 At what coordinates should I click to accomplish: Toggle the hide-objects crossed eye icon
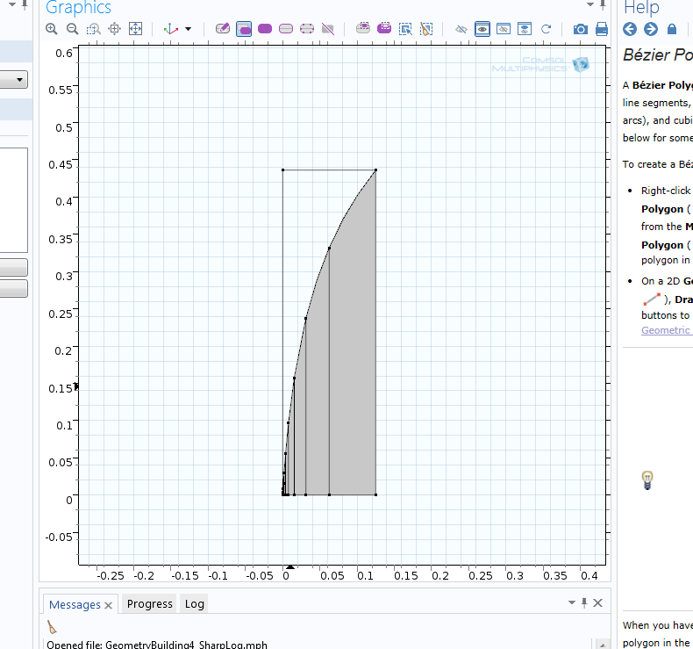461,29
